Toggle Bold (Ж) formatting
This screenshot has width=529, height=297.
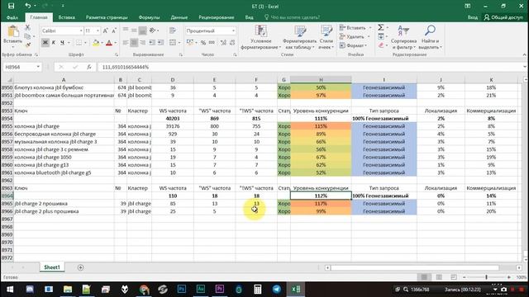(x=45, y=42)
